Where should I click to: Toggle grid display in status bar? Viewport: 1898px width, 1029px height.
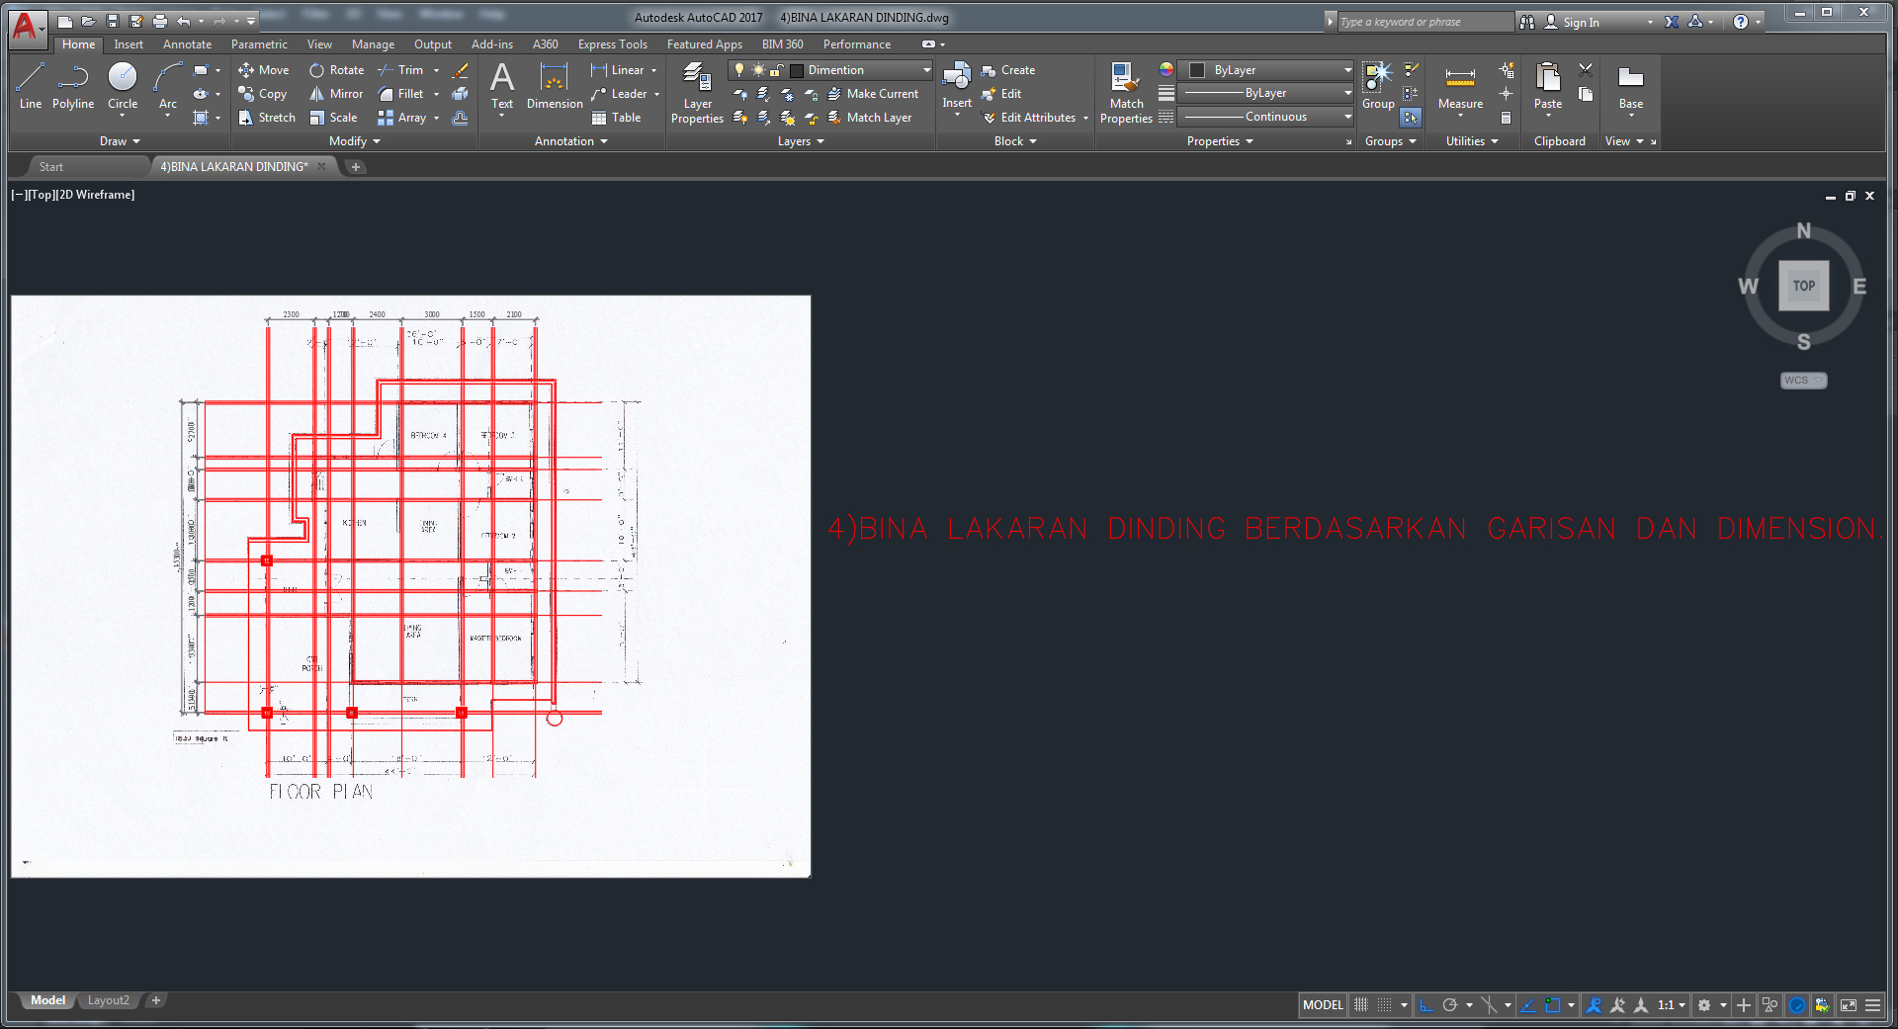click(1361, 1005)
